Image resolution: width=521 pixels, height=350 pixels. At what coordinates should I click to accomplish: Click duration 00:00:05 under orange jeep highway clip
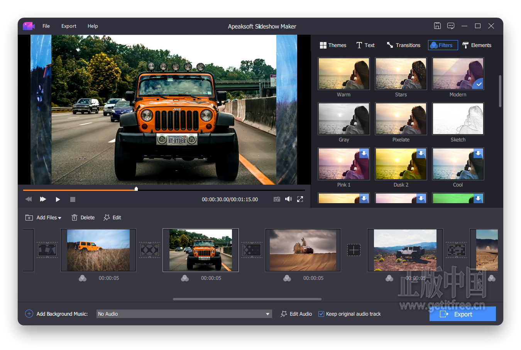coord(211,278)
